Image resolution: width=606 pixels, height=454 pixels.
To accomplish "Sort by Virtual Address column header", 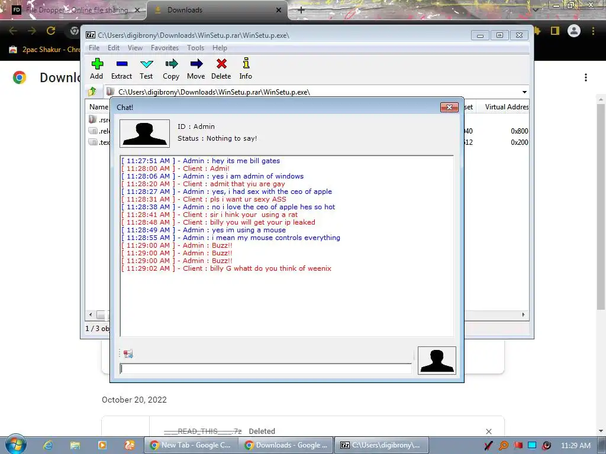I will pyautogui.click(x=507, y=107).
